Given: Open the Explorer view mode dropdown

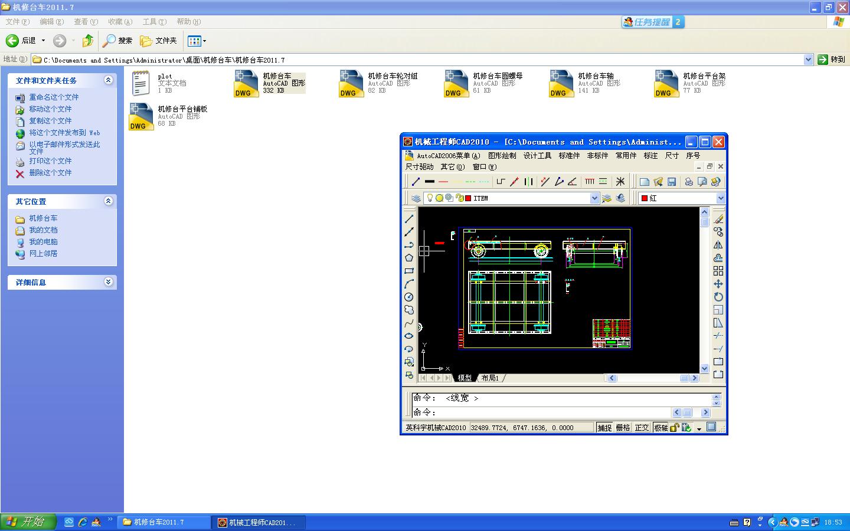Looking at the screenshot, I should (204, 41).
